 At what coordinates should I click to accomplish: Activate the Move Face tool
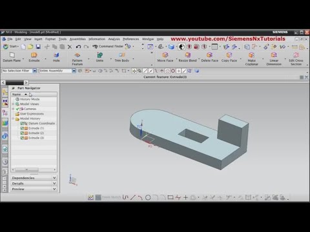click(x=165, y=55)
